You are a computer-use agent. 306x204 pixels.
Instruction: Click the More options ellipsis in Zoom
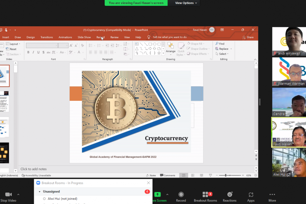pos(272,194)
